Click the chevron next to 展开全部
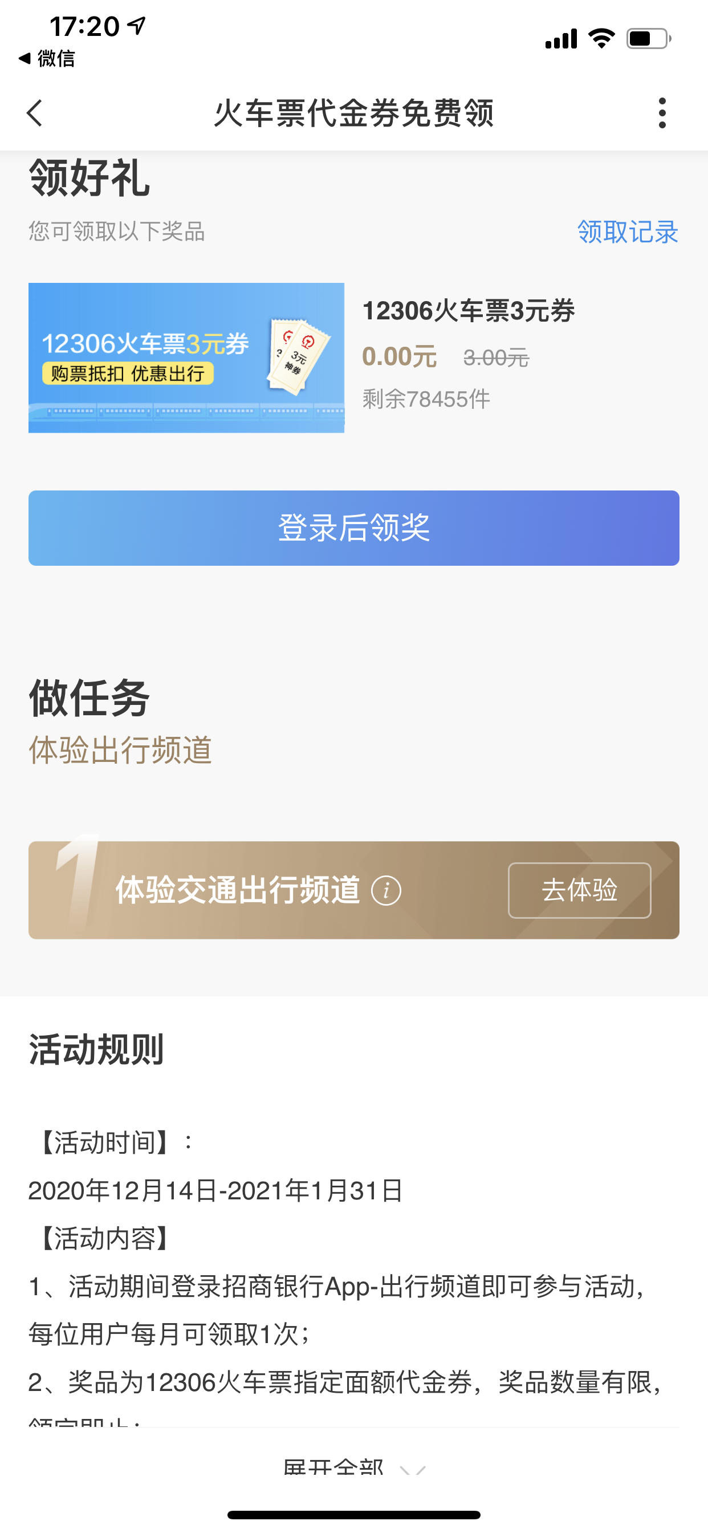The height and width of the screenshot is (1533, 708). (x=413, y=1470)
